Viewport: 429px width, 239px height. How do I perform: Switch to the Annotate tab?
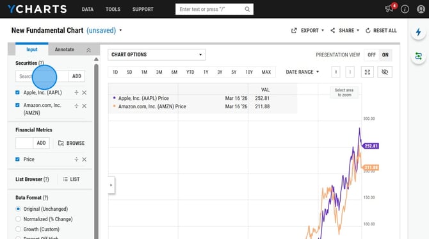click(x=64, y=49)
